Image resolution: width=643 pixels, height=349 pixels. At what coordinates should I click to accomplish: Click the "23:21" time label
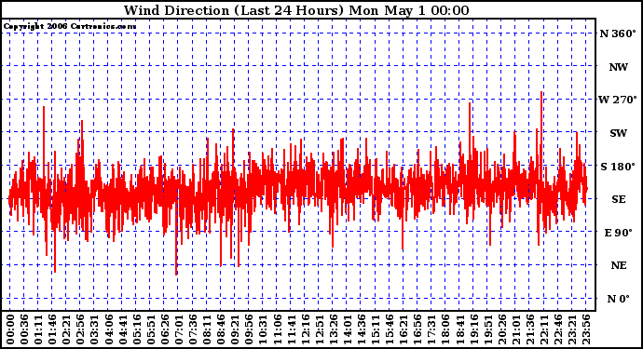point(571,329)
